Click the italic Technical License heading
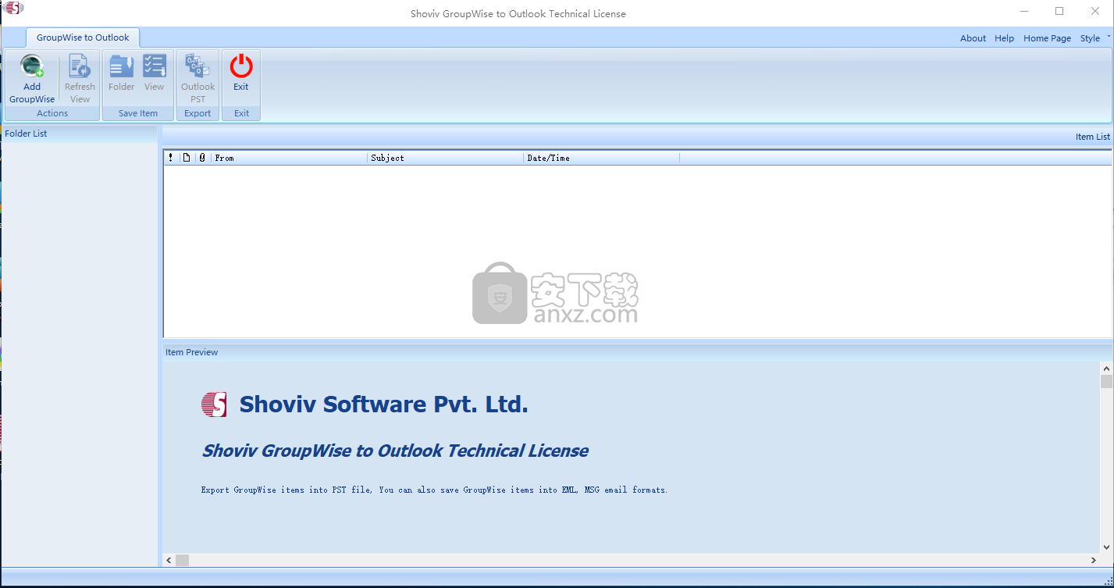 395,451
